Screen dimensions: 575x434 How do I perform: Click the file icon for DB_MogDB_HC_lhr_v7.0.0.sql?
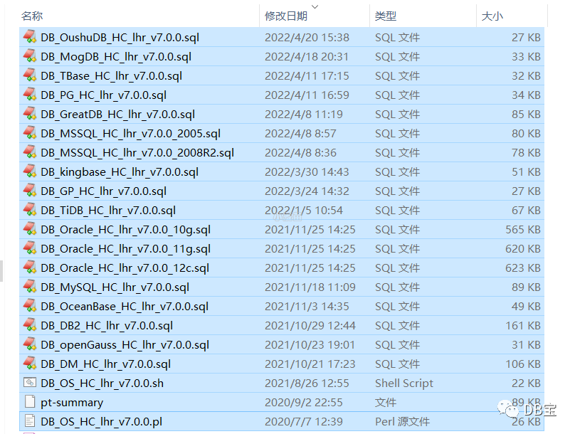click(x=30, y=56)
